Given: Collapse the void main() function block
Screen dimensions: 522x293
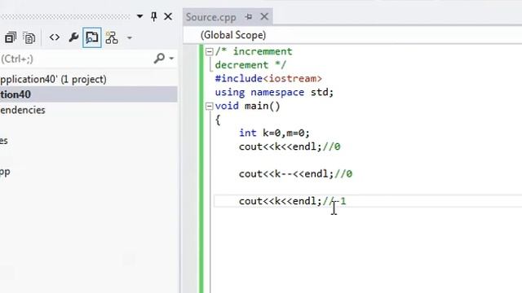Looking at the screenshot, I should click(209, 107).
